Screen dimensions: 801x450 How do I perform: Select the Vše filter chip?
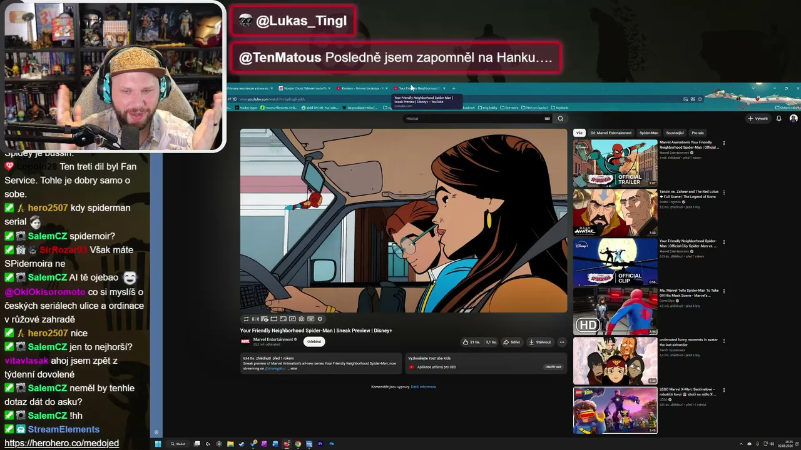tap(579, 133)
